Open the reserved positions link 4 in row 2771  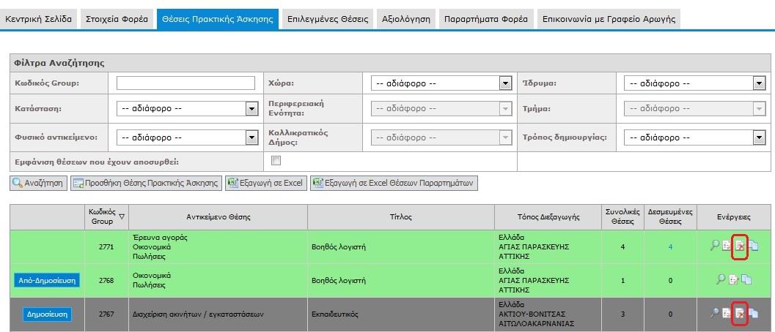pos(670,247)
